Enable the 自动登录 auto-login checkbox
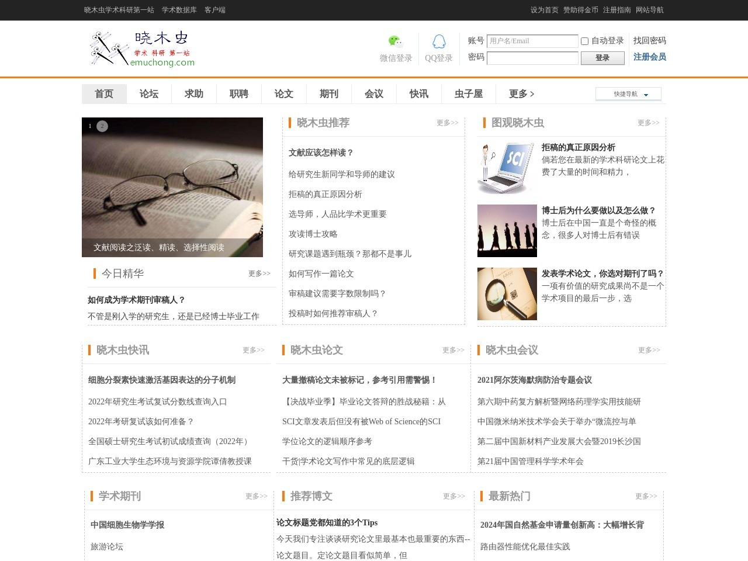The image size is (748, 561). (x=584, y=41)
